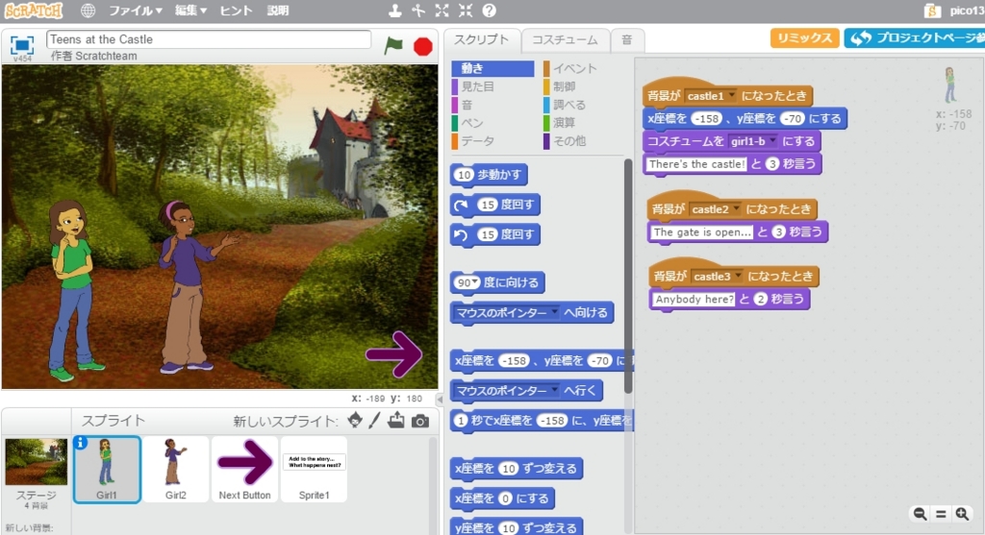
Task: Zoom out the scripts area
Action: tap(920, 514)
